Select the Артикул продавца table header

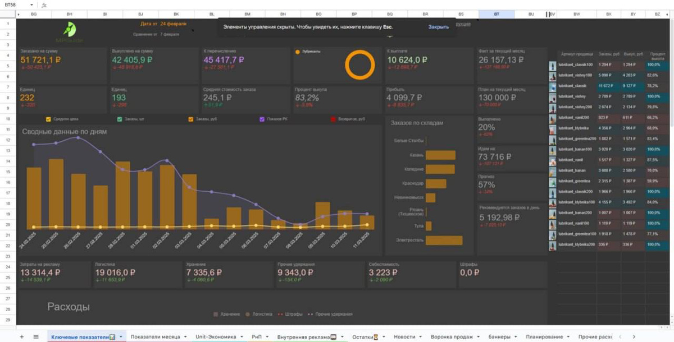click(577, 54)
